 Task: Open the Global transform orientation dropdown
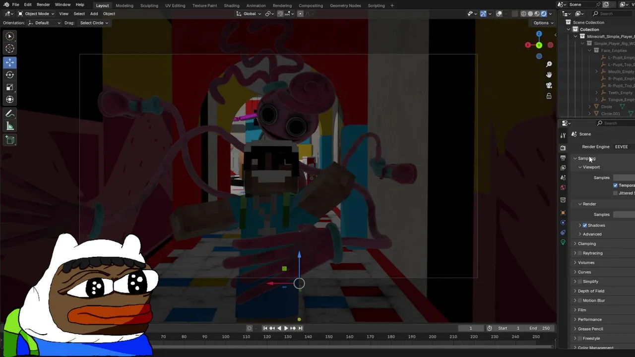click(x=249, y=14)
